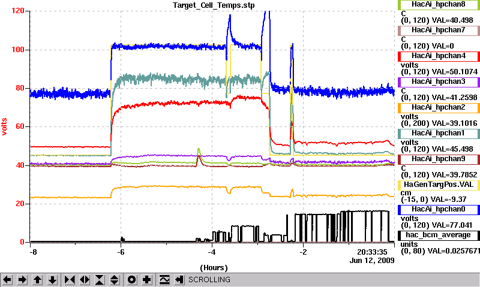Click the outward-pointing vertical triangles zoom icon
Screen dimensions: 480x287
coord(114,280)
